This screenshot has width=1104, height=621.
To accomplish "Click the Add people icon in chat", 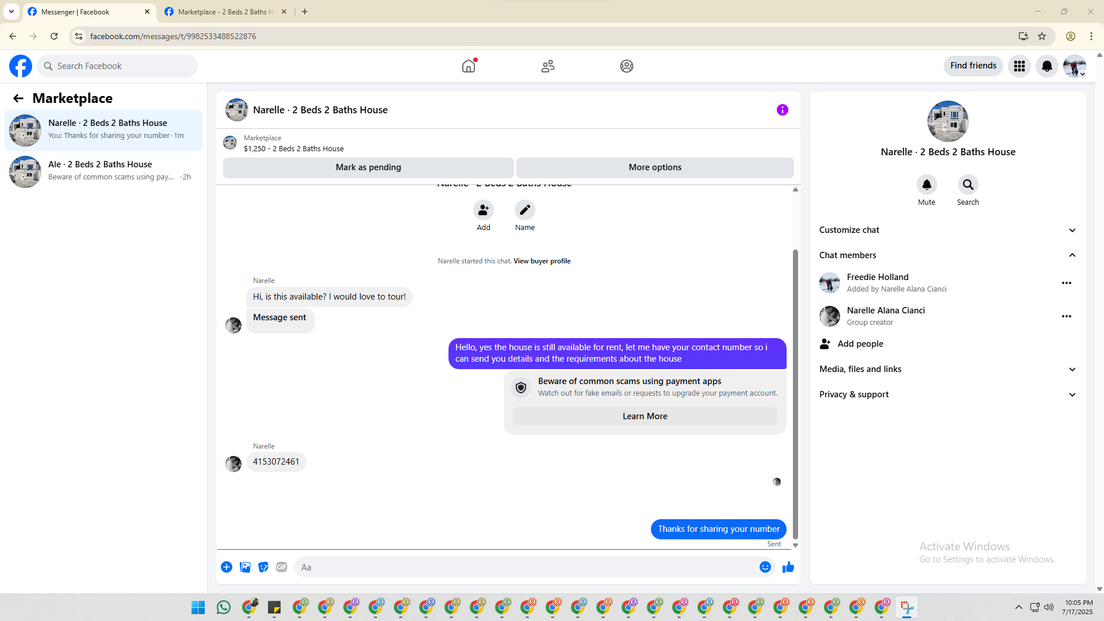I will pos(484,210).
